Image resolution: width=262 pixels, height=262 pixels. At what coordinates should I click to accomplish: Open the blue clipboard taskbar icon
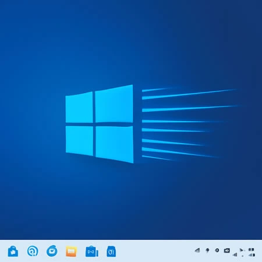[x=111, y=252]
